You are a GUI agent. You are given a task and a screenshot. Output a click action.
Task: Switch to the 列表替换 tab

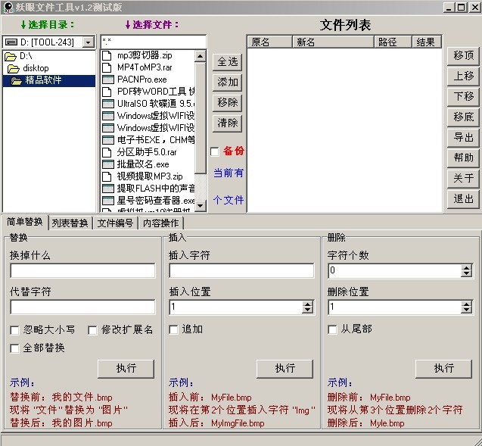(70, 223)
